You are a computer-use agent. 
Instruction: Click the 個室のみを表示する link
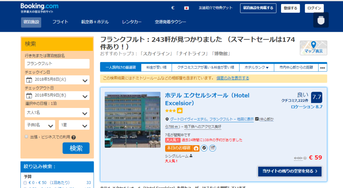[x=233, y=78]
